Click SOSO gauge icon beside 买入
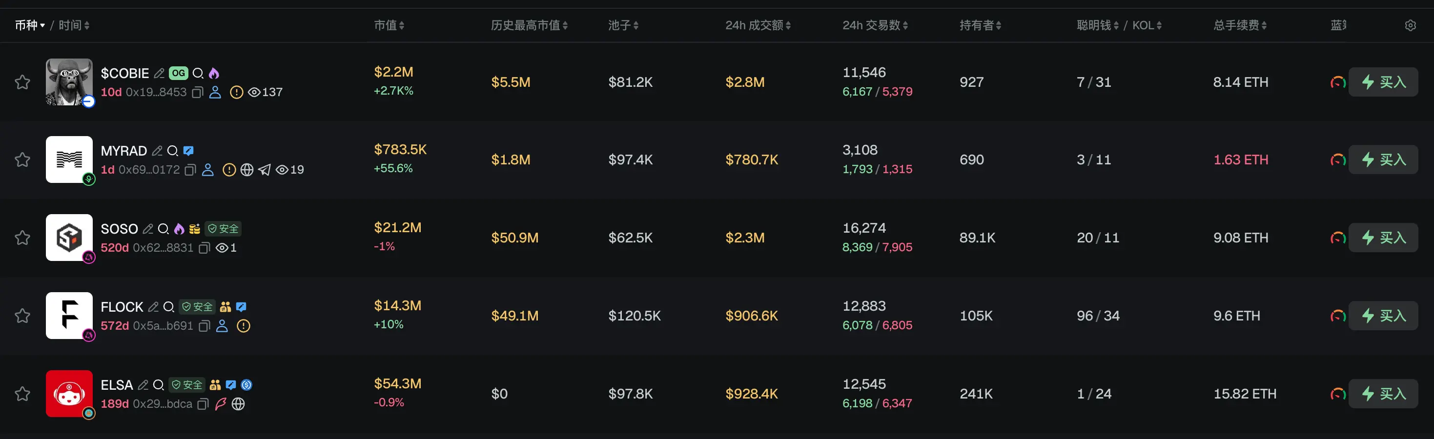This screenshot has height=439, width=1434. 1338,238
